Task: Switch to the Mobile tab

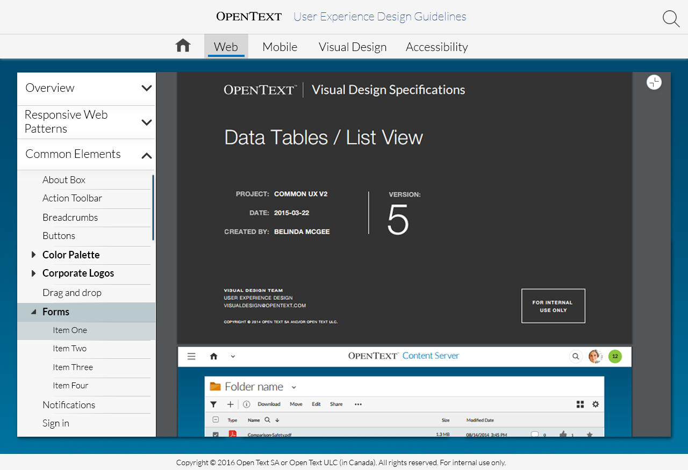Action: coord(279,47)
